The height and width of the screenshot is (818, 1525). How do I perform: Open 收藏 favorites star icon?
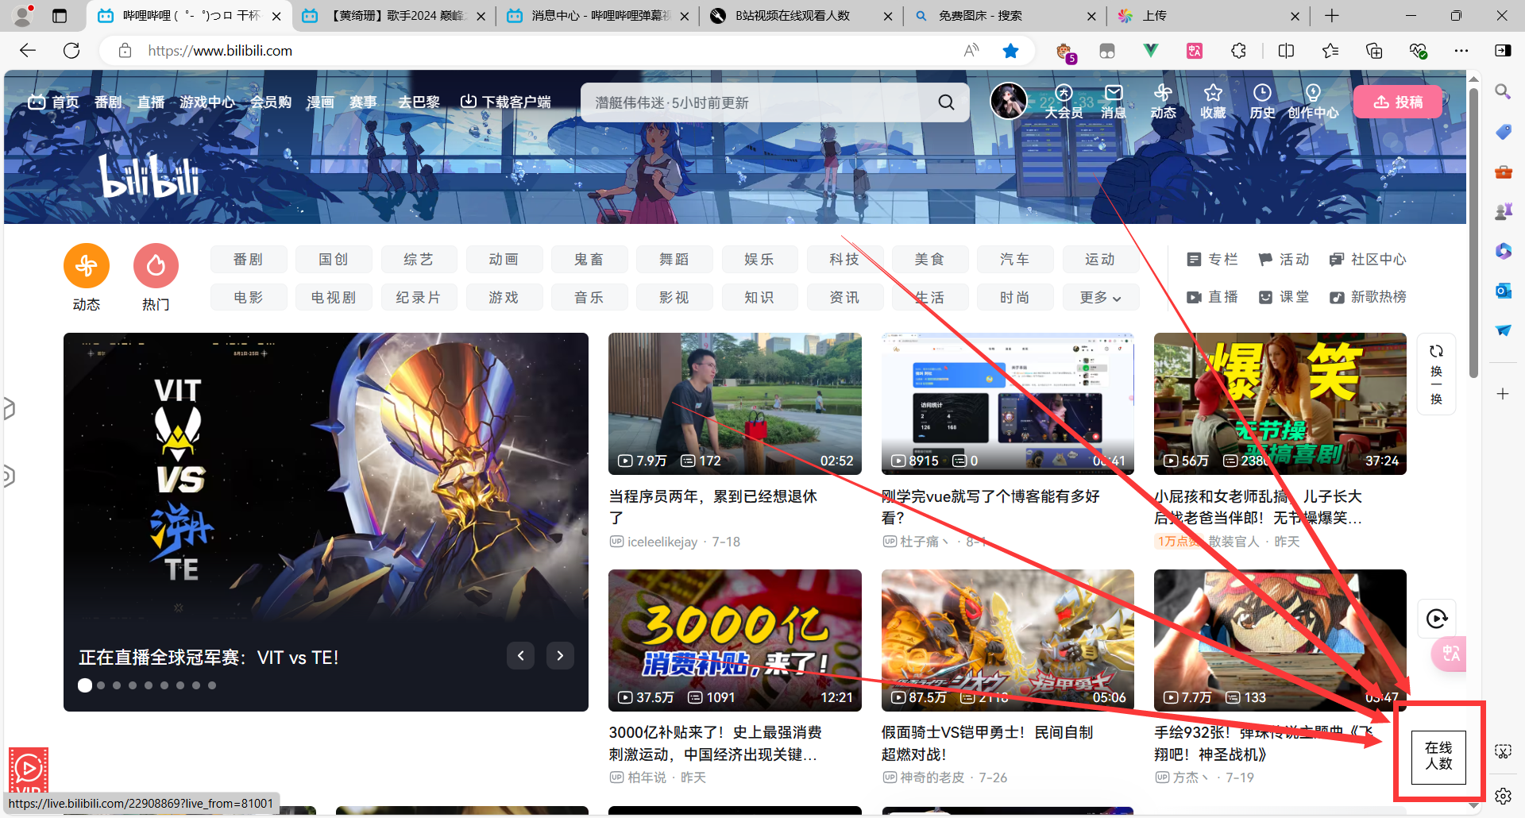tap(1213, 102)
